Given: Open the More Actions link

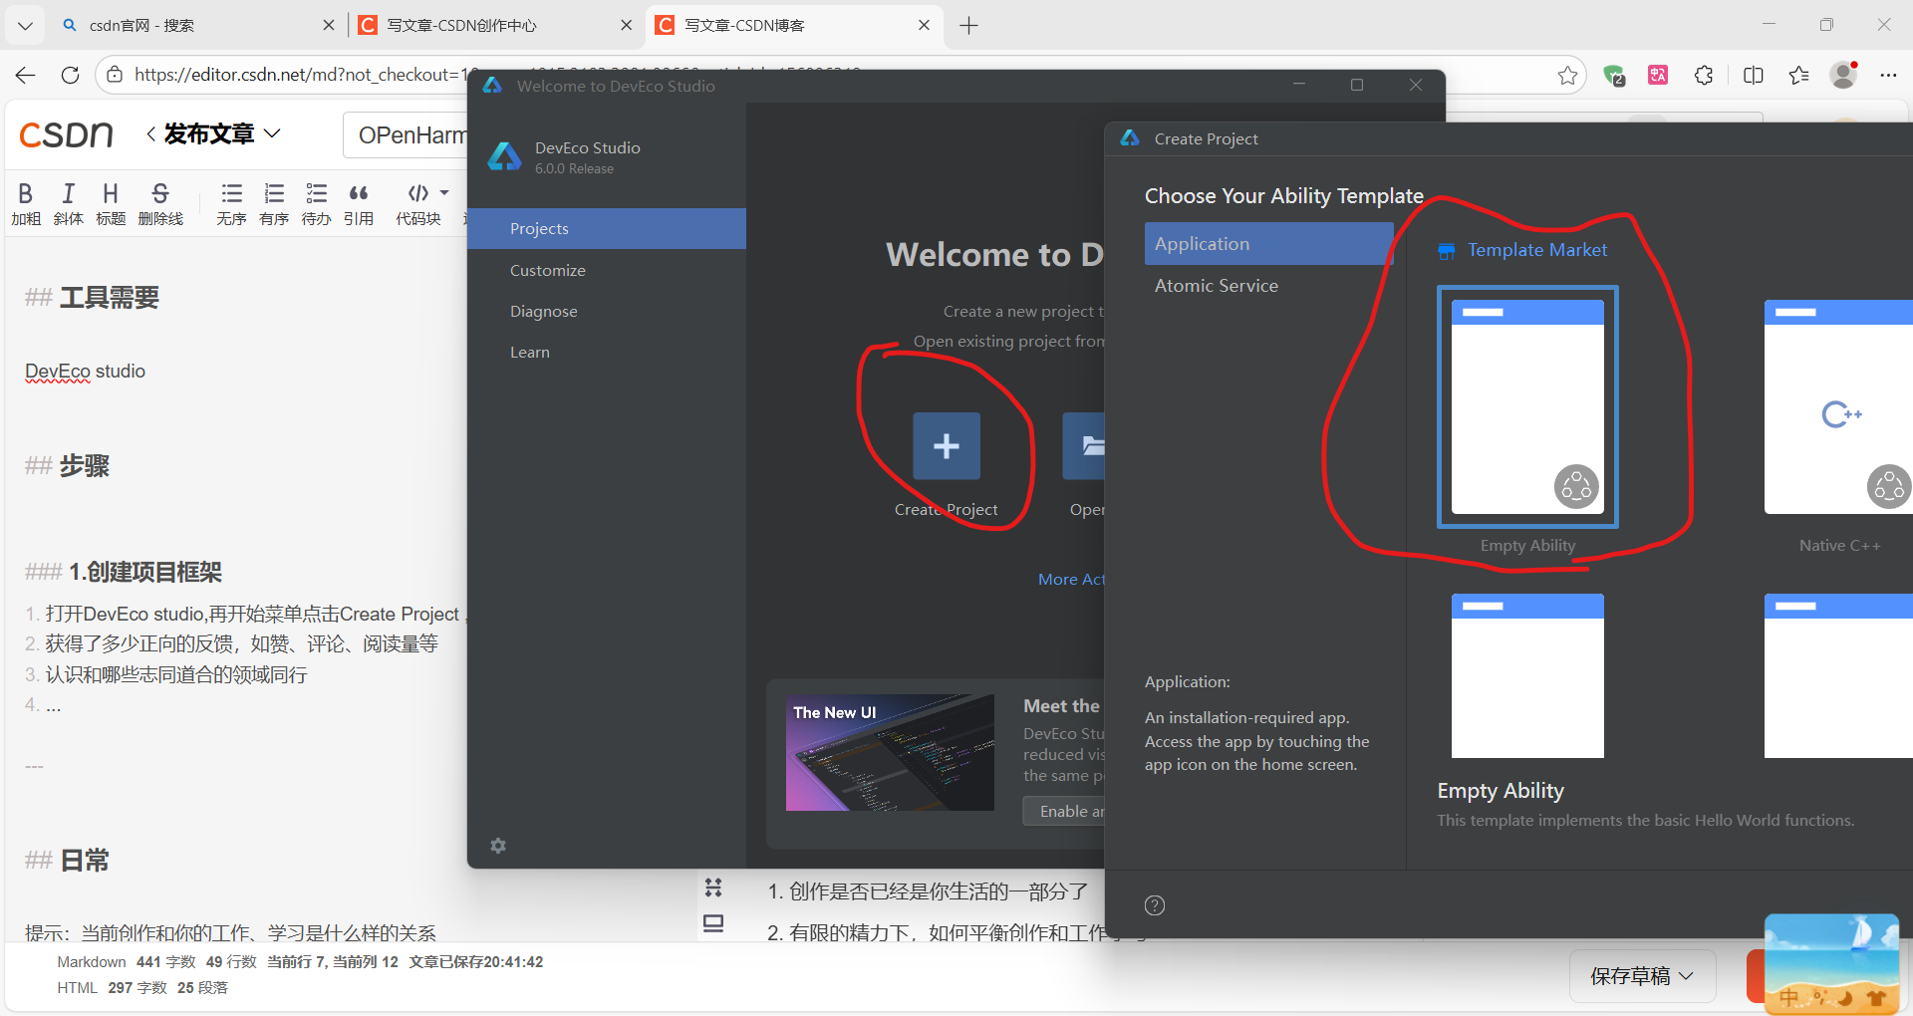Looking at the screenshot, I should [x=1071, y=579].
